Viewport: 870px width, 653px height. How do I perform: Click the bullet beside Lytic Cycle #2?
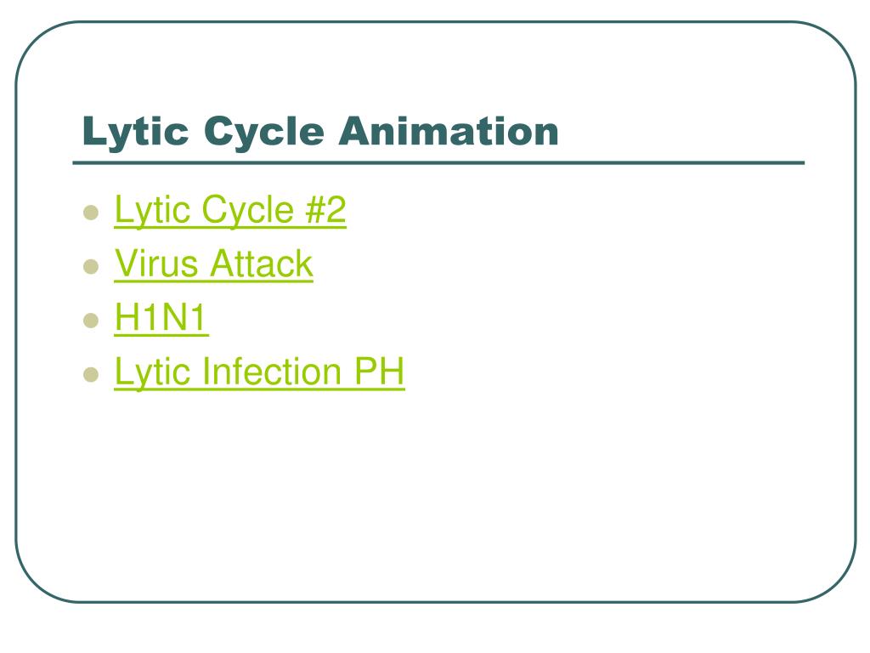91,213
